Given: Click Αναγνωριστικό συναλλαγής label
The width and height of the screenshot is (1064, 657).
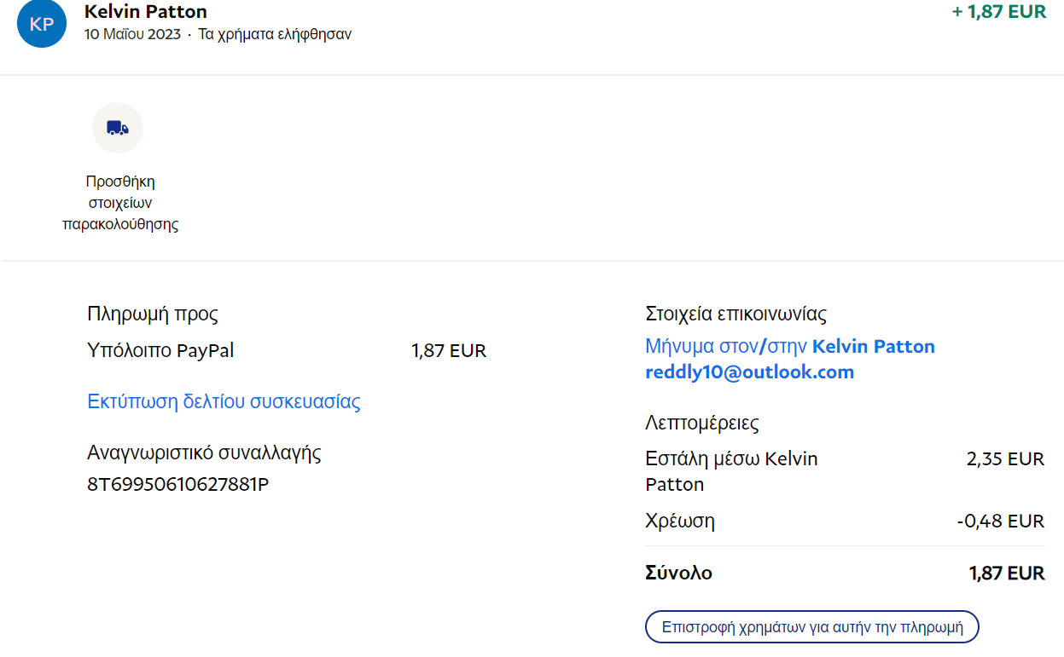Looking at the screenshot, I should pyautogui.click(x=204, y=452).
